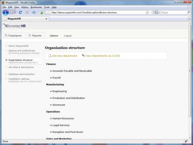Open the Edit menu
The width and height of the screenshot is (193, 145).
[10, 7]
